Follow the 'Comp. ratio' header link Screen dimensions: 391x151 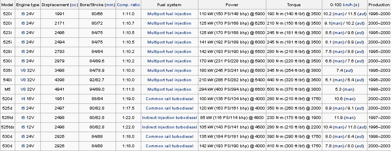[x=128, y=5]
